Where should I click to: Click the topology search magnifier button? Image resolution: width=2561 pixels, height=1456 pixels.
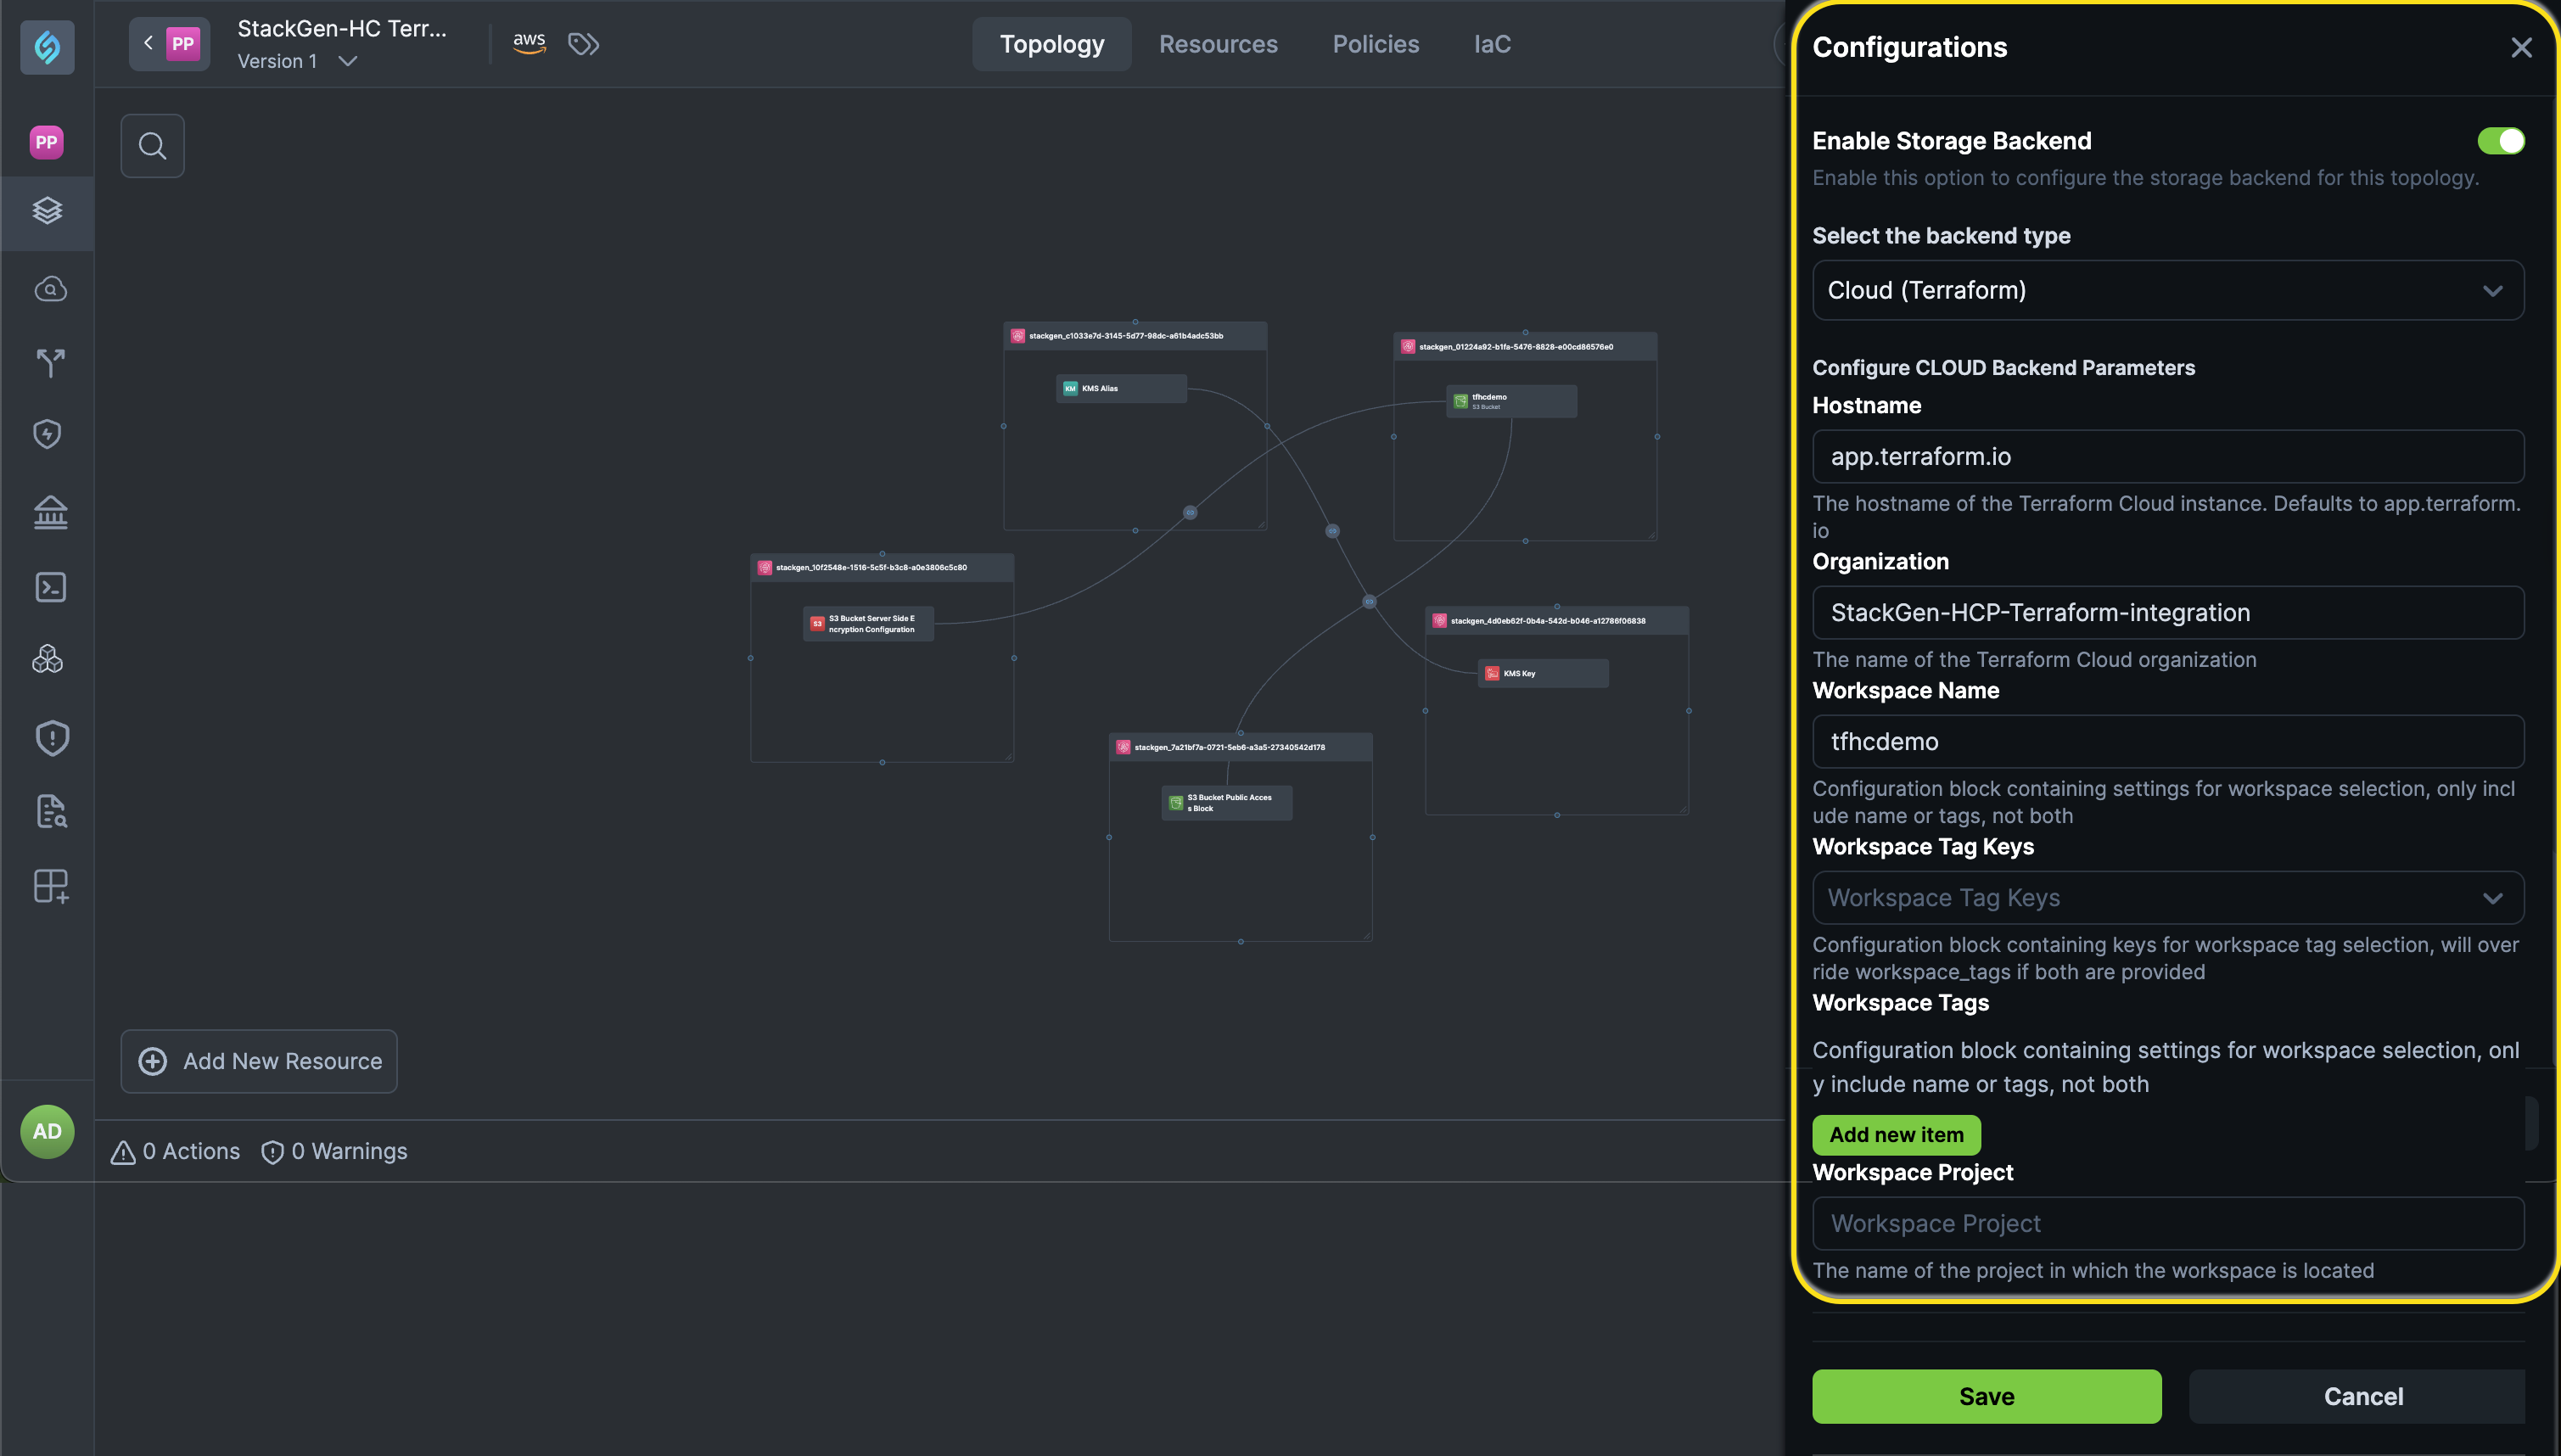[152, 146]
